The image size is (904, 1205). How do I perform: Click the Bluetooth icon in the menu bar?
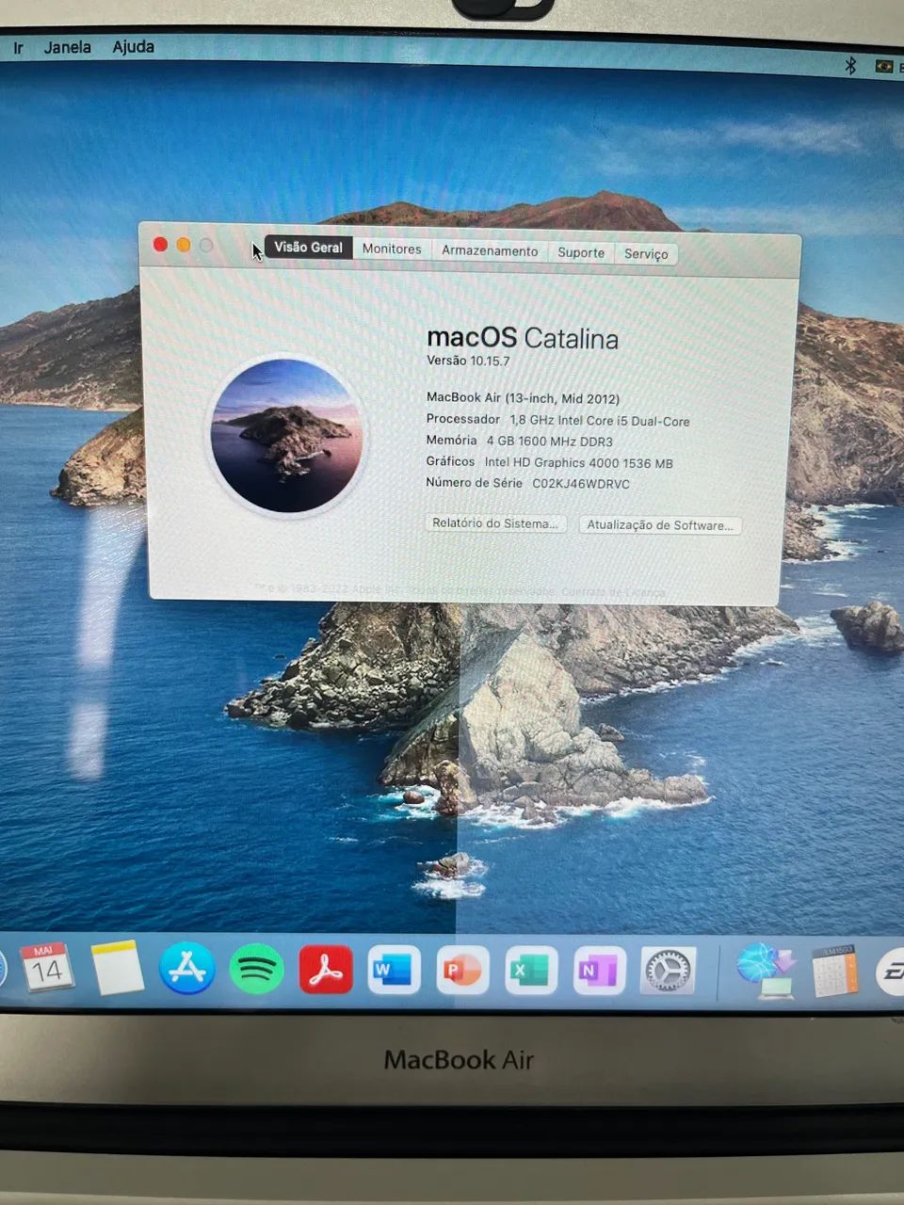coord(850,65)
